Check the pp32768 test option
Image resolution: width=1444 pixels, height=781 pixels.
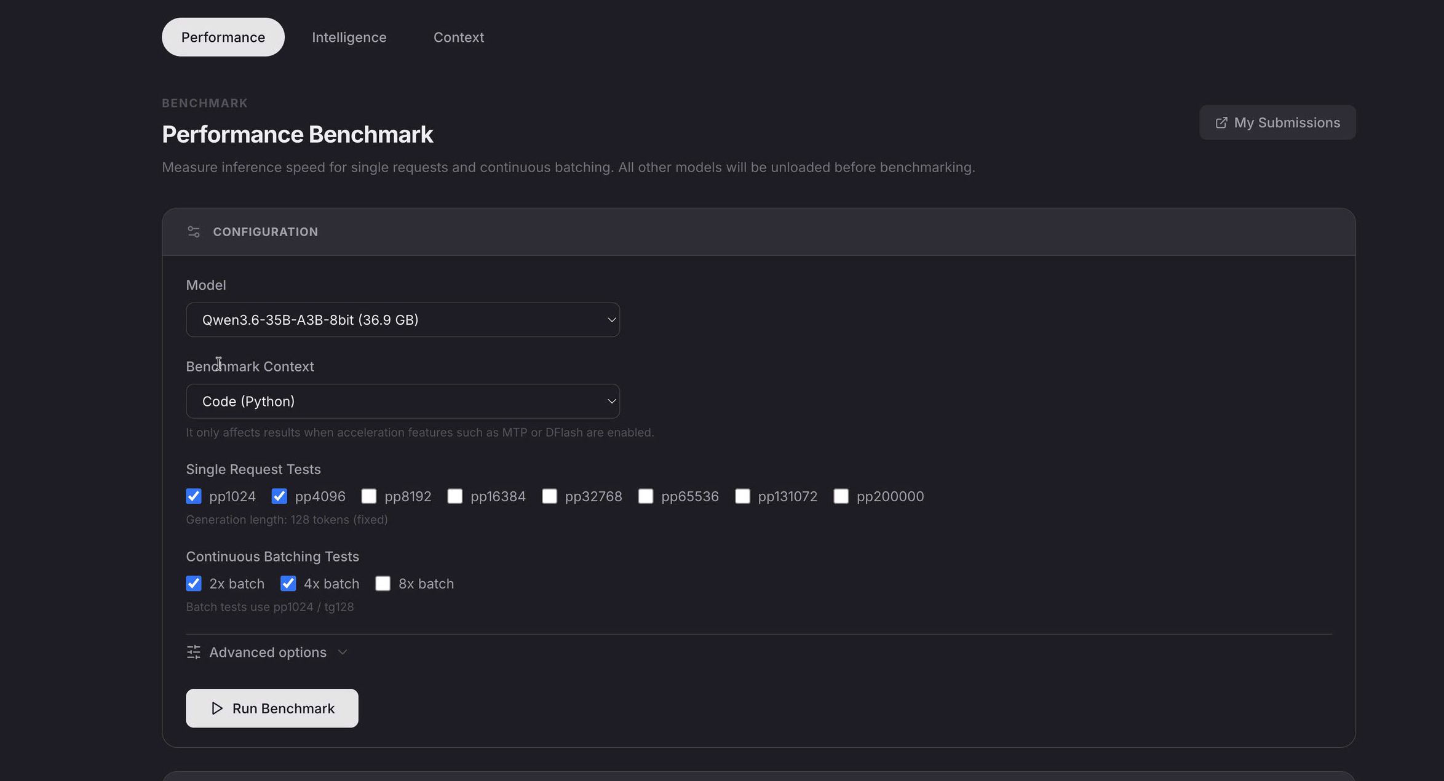[x=550, y=496]
